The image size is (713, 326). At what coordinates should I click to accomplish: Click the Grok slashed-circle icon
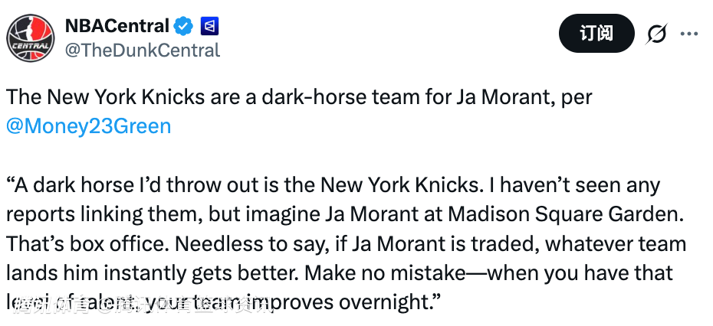(656, 34)
